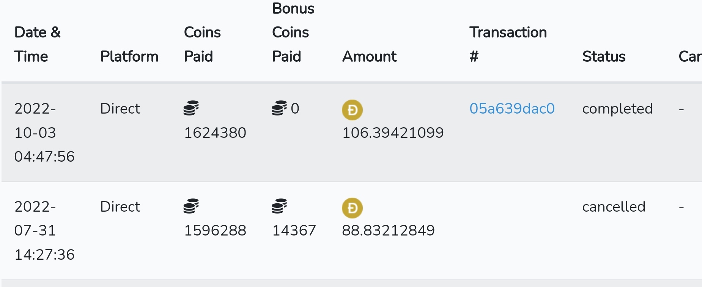
Task: Click the bonus coins icon beside 0
Action: (x=279, y=108)
